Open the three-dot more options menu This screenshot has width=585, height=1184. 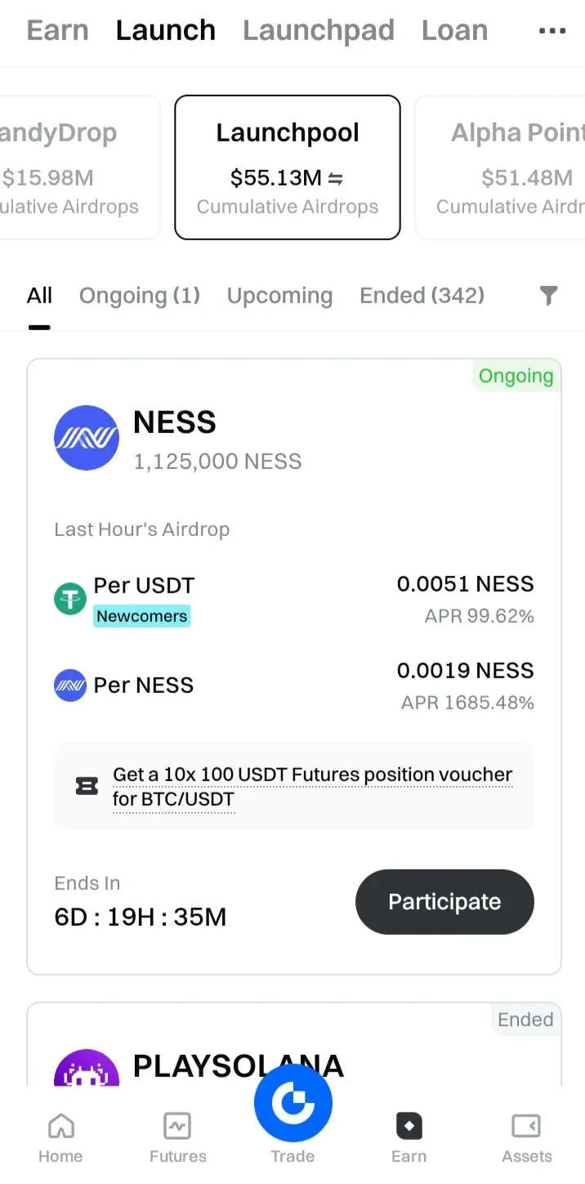[552, 31]
